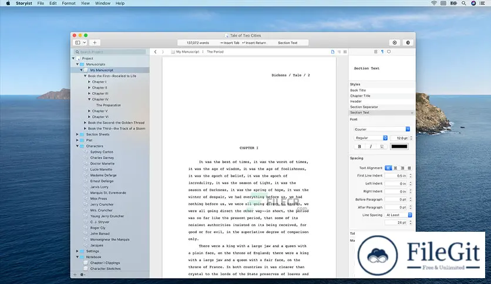Image resolution: width=491 pixels, height=284 pixels.
Task: Click the Insert Return toolbar item
Action: (x=254, y=43)
